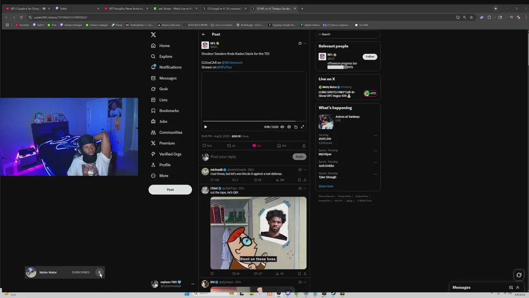The height and width of the screenshot is (298, 529).
Task: Open more options on NFL post
Action: pos(305,43)
